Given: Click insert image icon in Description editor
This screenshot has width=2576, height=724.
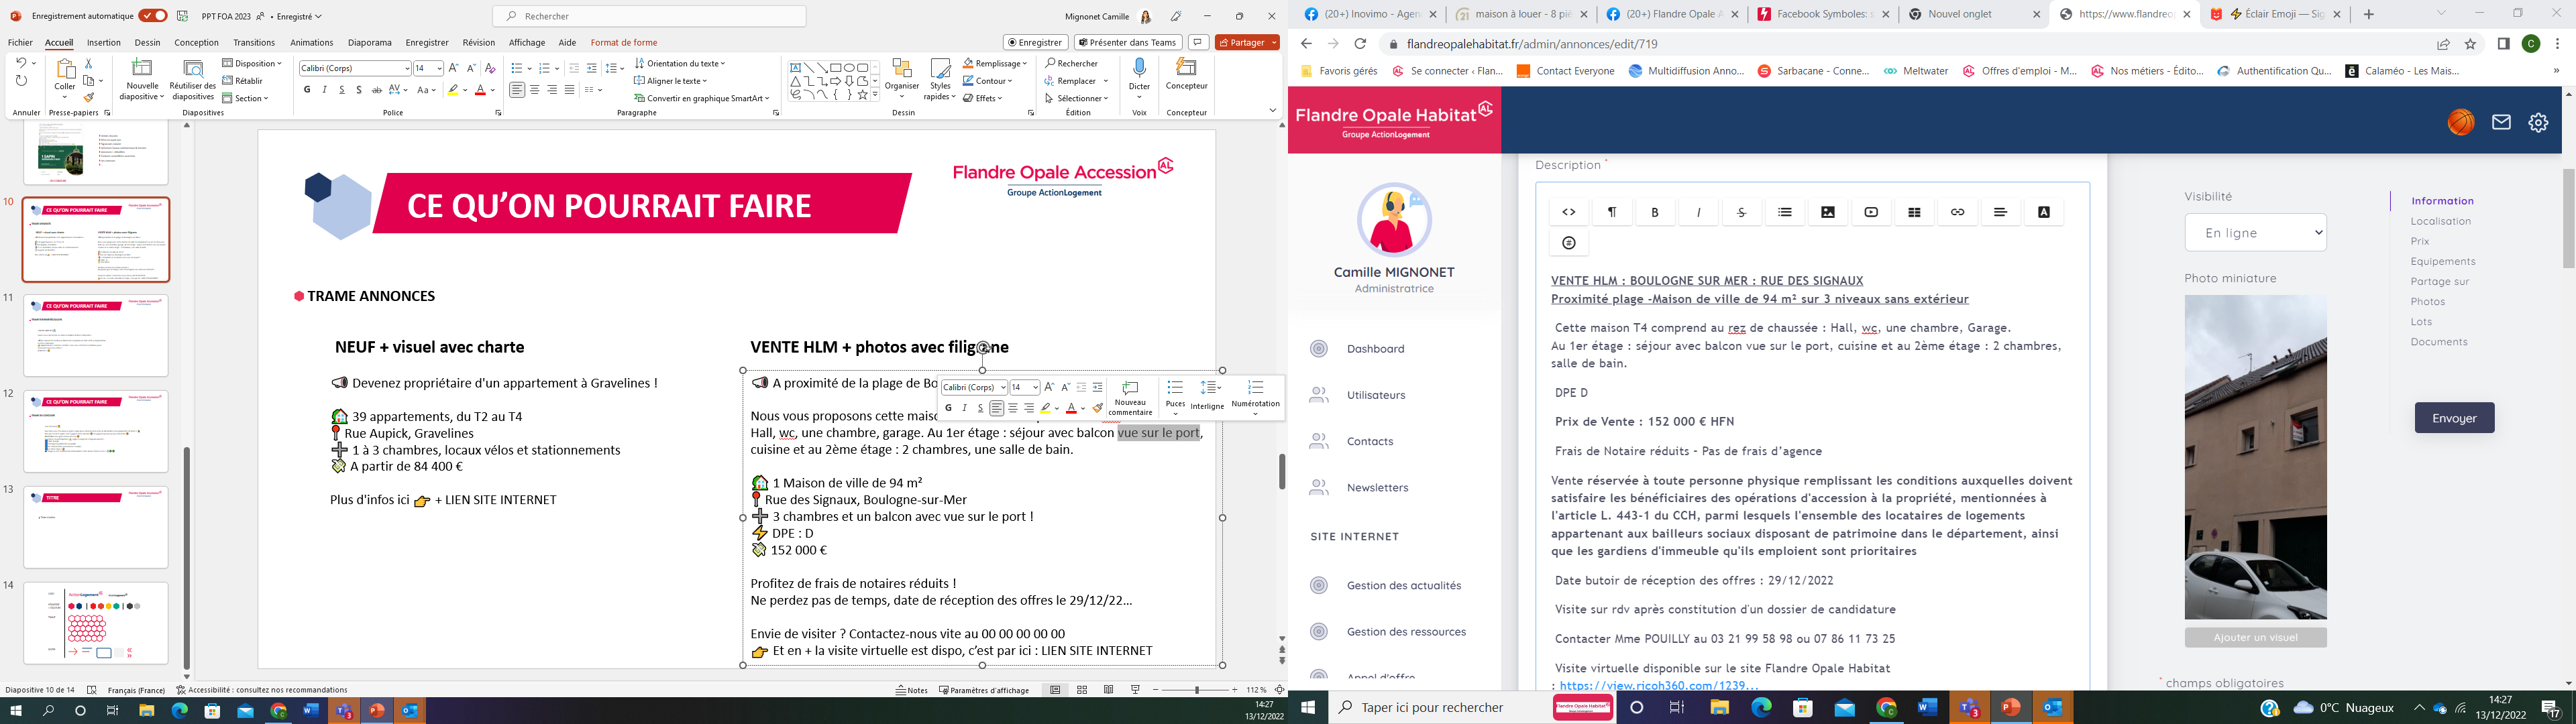Looking at the screenshot, I should pos(1828,212).
